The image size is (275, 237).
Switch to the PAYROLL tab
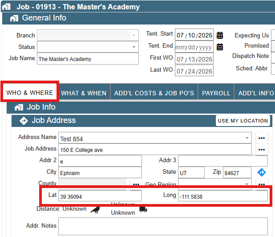coord(216,93)
